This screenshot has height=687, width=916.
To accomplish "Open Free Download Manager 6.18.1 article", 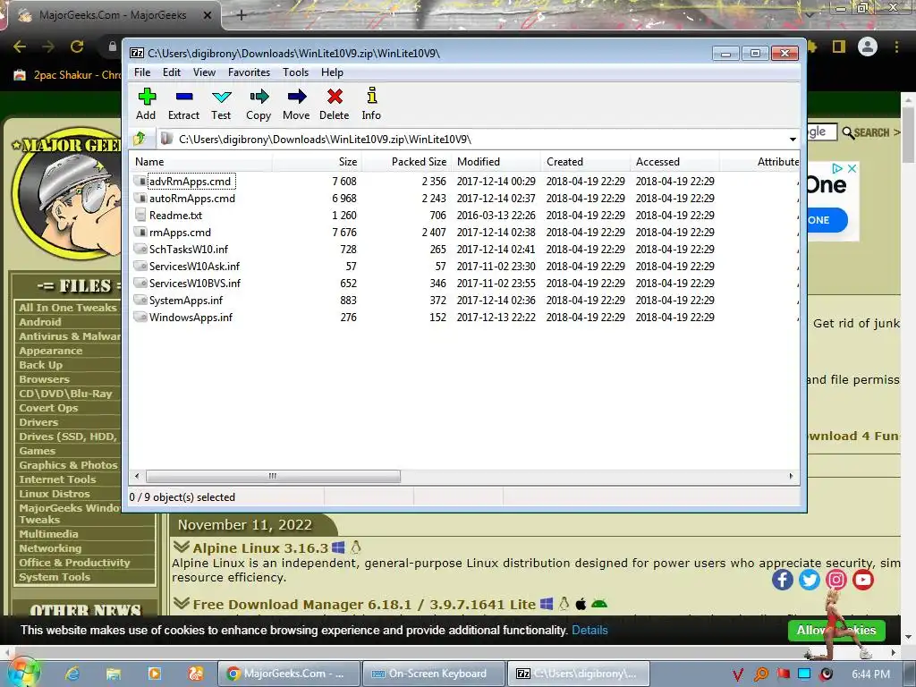I will 364,604.
